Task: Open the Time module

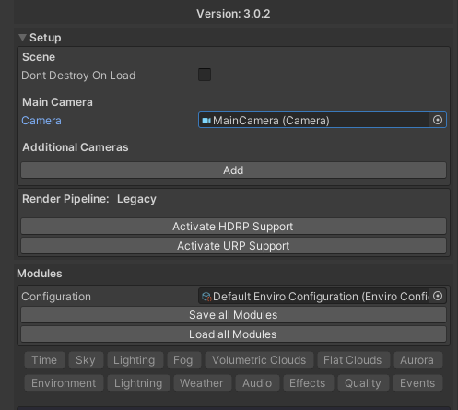Action: tap(44, 360)
